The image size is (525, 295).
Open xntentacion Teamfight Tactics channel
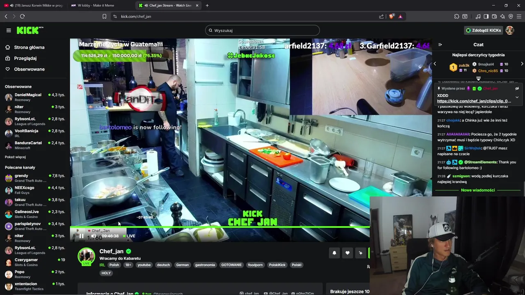pos(35,286)
